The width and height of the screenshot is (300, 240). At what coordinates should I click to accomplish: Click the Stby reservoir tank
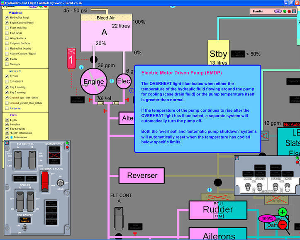click(x=218, y=54)
